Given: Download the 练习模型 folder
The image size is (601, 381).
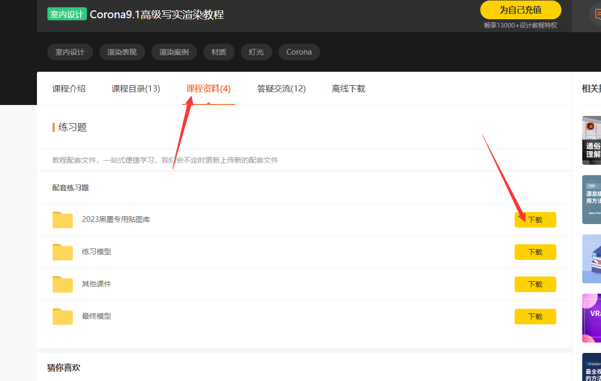Looking at the screenshot, I should [535, 252].
